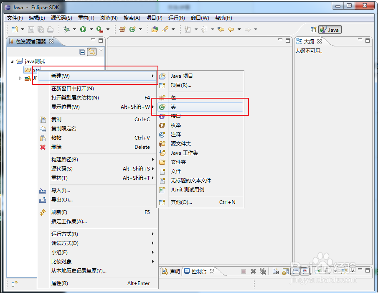
Task: Choose 打开类型层次结构(N) context entry
Action: 97,98
